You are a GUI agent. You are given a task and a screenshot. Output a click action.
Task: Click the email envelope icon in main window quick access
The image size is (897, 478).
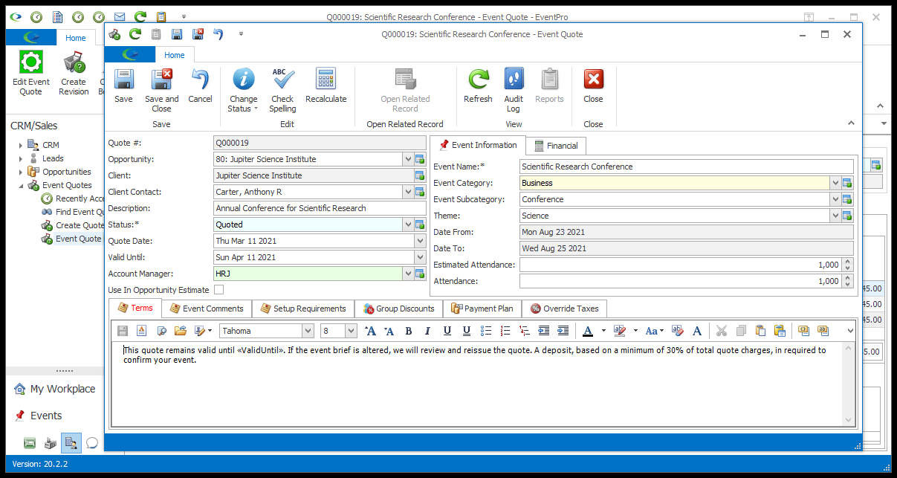coord(119,16)
